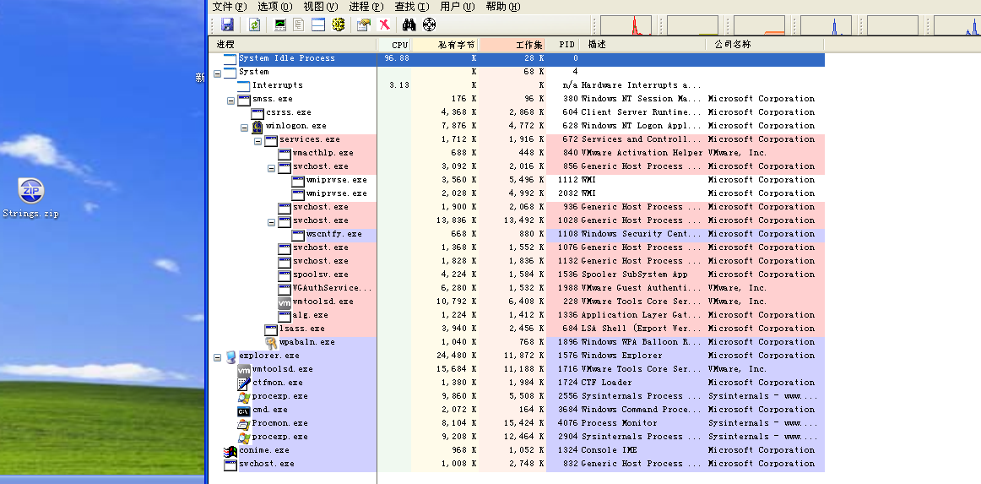Open the 帮助(H) menu
The width and height of the screenshot is (981, 484).
click(x=503, y=7)
